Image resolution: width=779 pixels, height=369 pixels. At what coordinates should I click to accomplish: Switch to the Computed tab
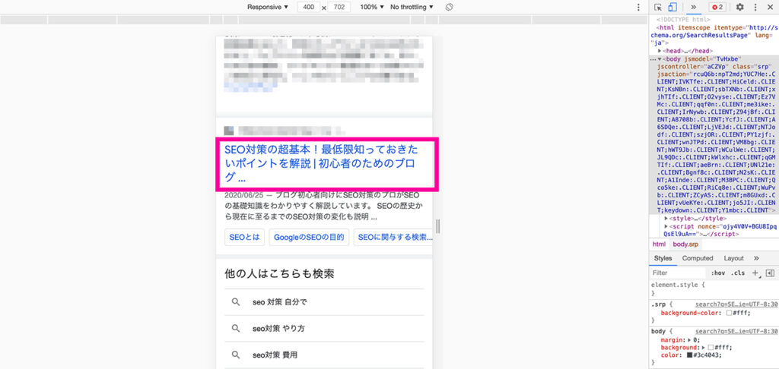pyautogui.click(x=698, y=258)
